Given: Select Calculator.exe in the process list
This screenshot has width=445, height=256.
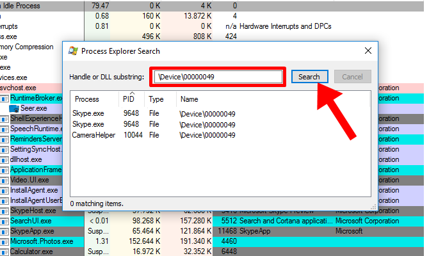Looking at the screenshot, I should click(31, 252).
